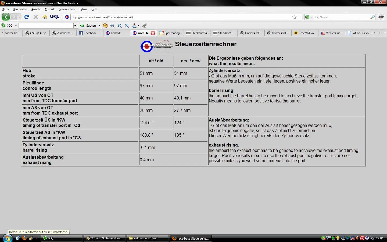
Task: Reload the page with the refresh icon
Action: 27,17
